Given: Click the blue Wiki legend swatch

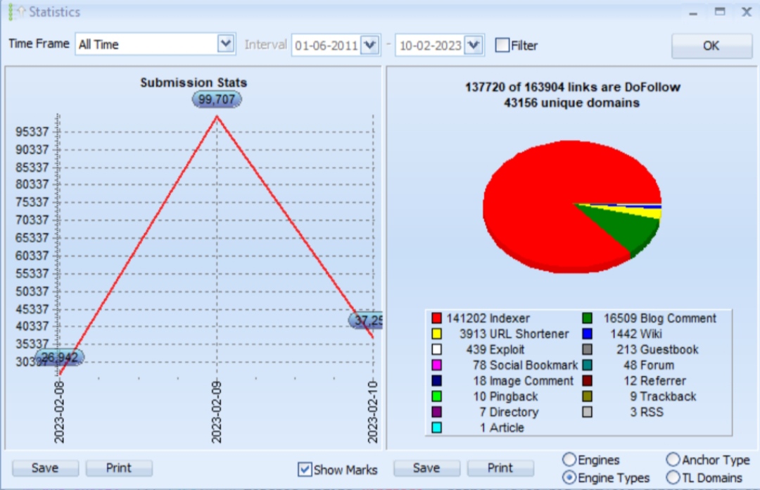Looking at the screenshot, I should click(x=587, y=334).
